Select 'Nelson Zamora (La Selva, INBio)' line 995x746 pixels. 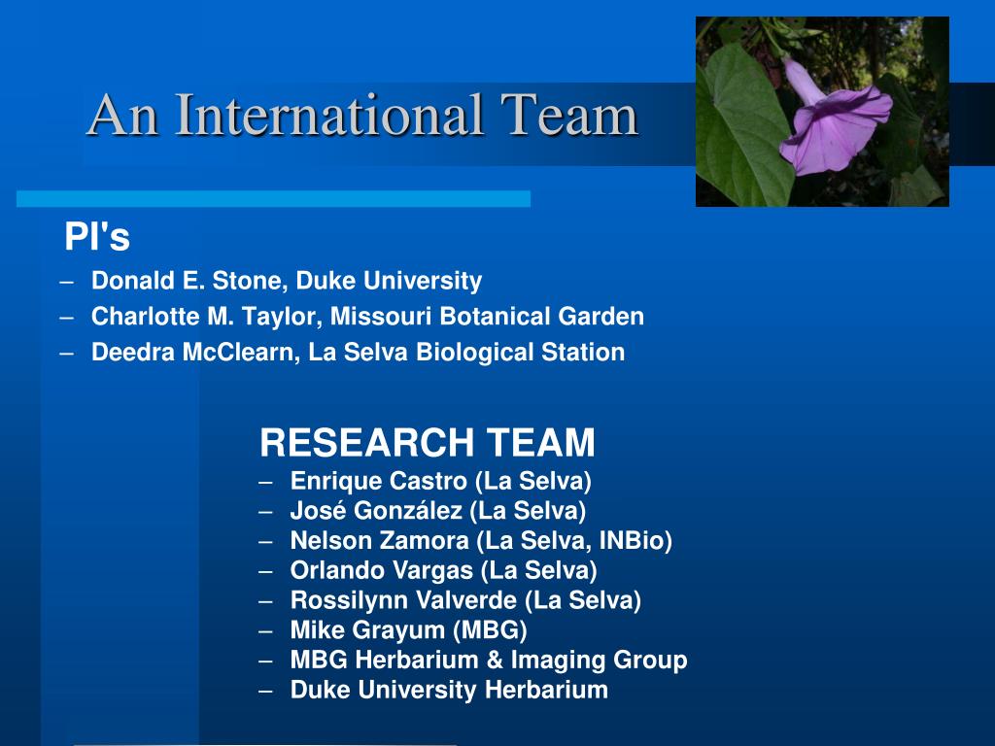(x=481, y=540)
